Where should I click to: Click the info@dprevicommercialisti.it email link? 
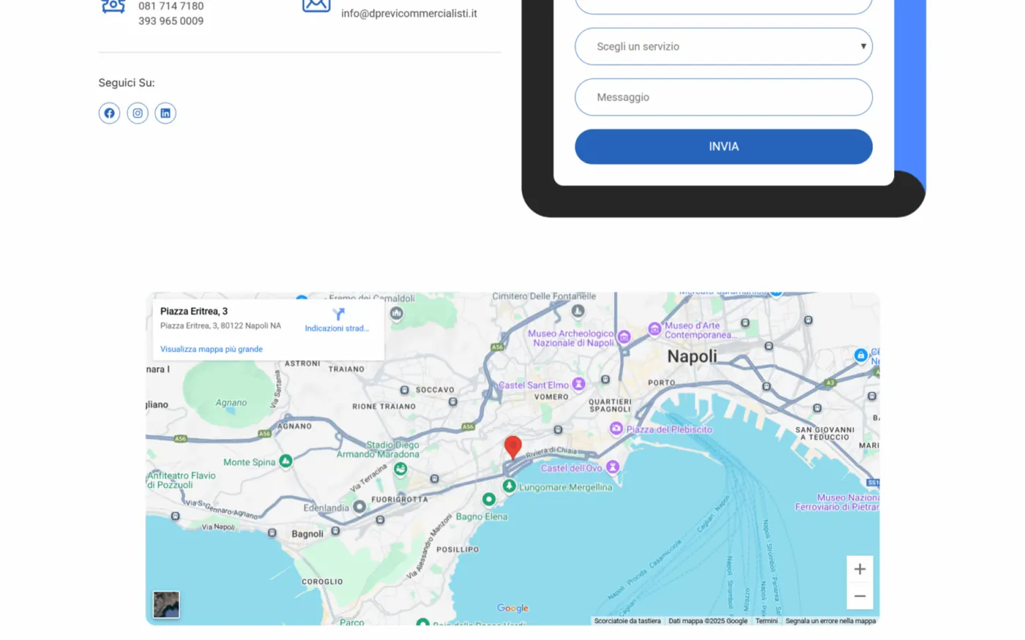coord(409,13)
